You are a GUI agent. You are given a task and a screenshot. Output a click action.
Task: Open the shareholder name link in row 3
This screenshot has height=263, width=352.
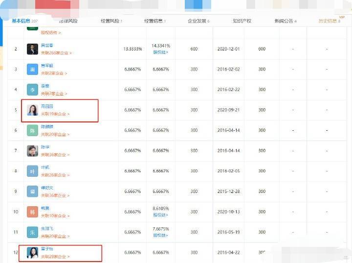[47, 66]
